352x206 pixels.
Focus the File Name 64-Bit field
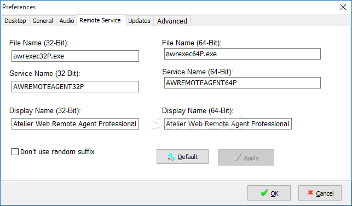243,54
